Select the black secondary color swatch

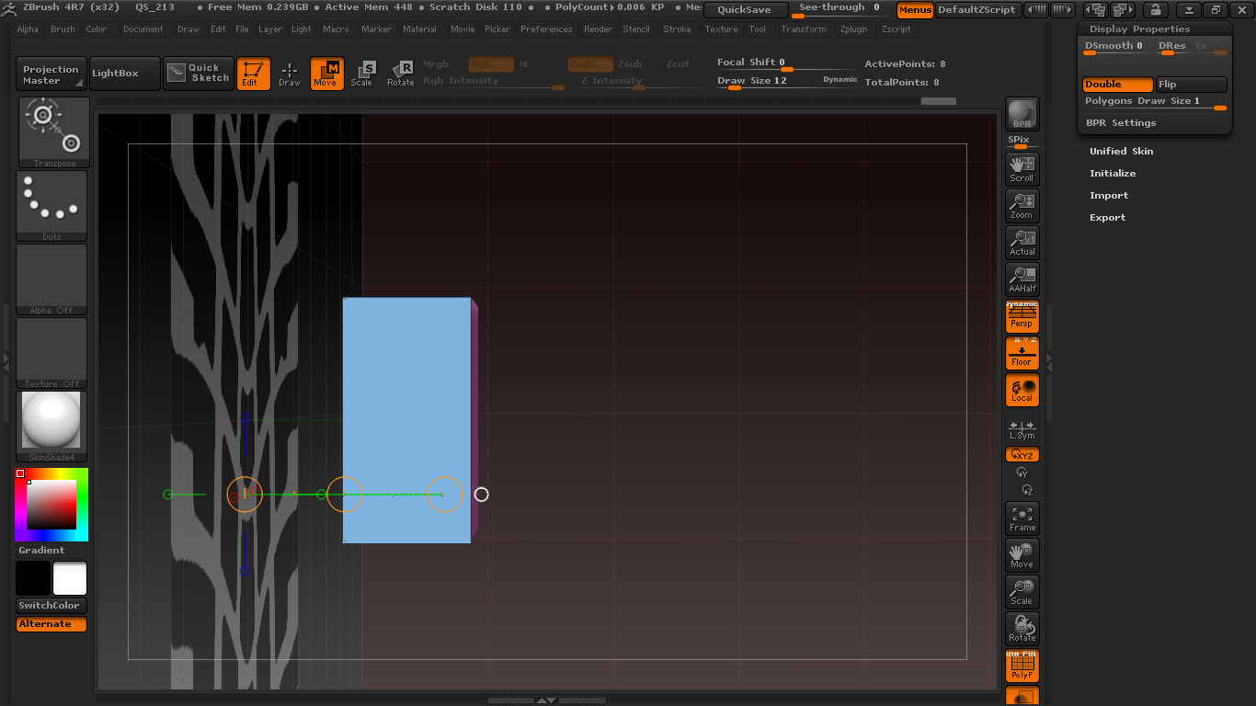click(x=33, y=579)
